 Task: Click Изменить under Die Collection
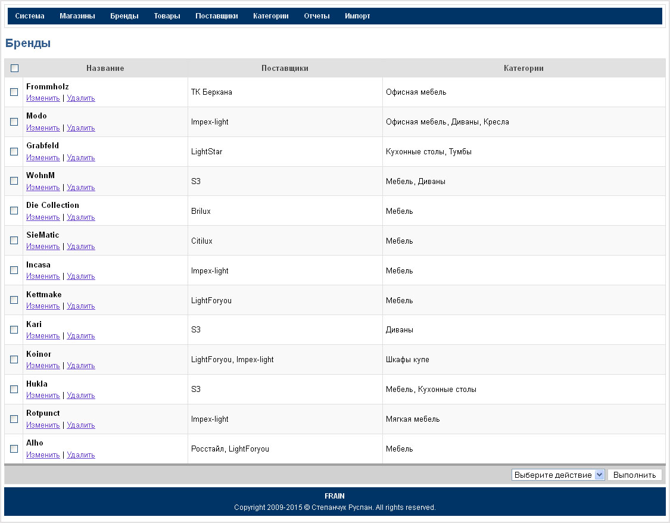(x=43, y=217)
